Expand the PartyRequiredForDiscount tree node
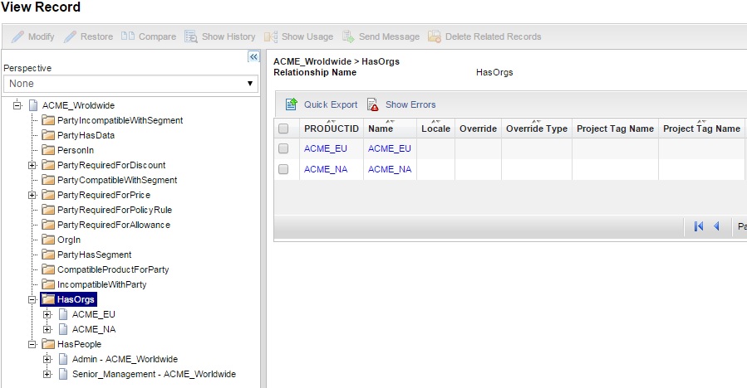747x388 pixels. pyautogui.click(x=33, y=165)
